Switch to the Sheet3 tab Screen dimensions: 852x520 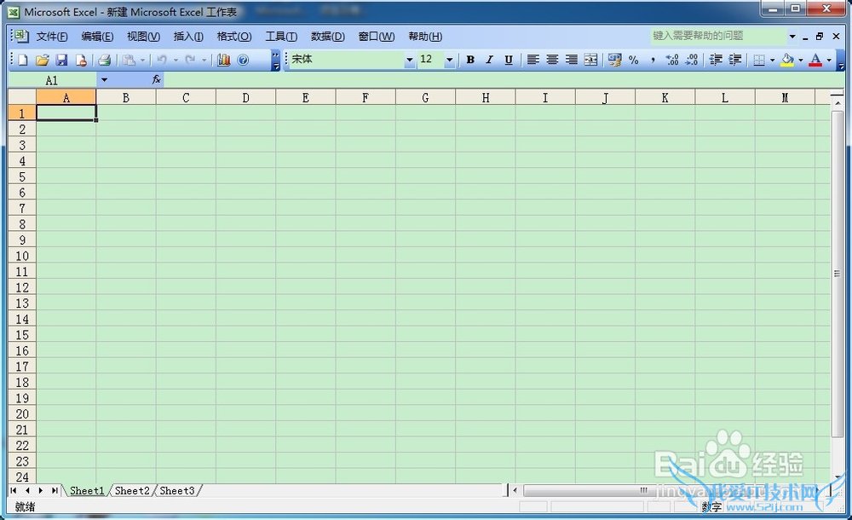pos(177,491)
